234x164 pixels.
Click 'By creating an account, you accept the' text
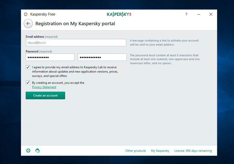pos(58,83)
